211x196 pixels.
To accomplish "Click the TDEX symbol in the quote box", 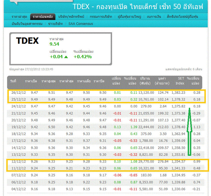I will (27, 41).
